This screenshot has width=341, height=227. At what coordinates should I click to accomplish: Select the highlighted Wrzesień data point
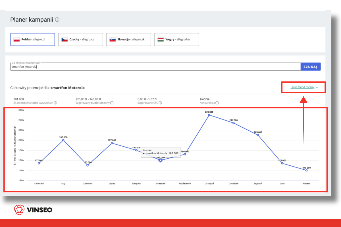tap(161, 160)
